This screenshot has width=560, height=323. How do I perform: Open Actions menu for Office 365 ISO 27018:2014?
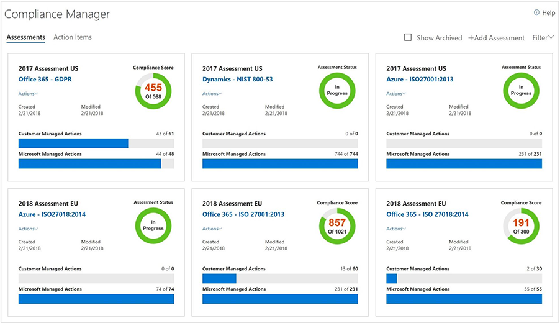[395, 229]
